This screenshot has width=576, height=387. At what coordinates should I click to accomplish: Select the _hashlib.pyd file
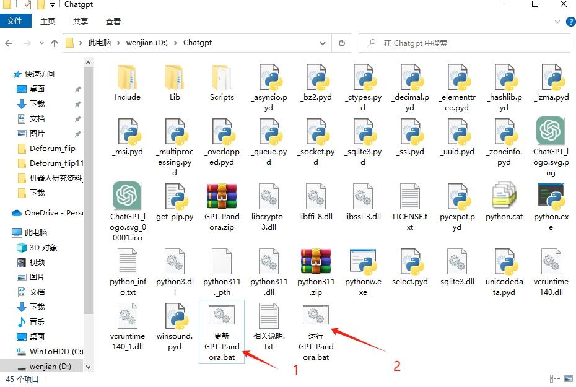(504, 87)
